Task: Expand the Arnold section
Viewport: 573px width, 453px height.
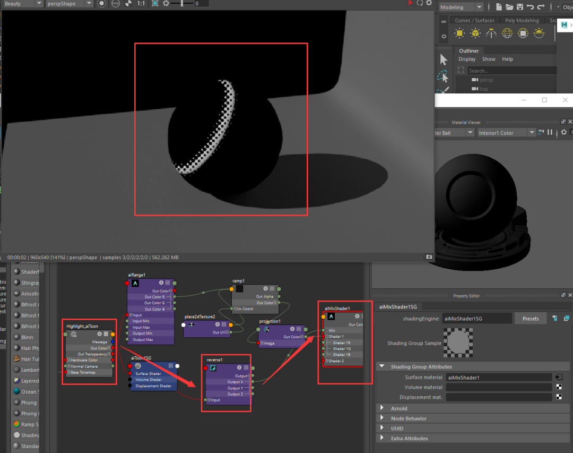Action: 382,408
